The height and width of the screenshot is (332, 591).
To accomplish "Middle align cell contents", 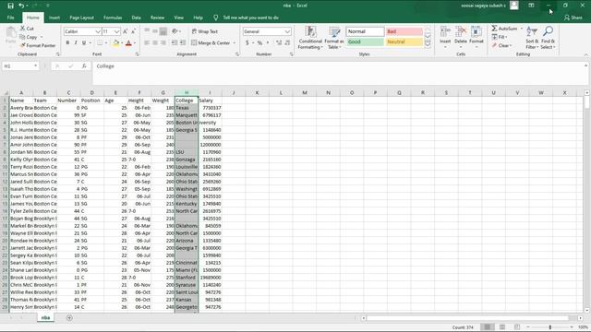I will (x=155, y=31).
